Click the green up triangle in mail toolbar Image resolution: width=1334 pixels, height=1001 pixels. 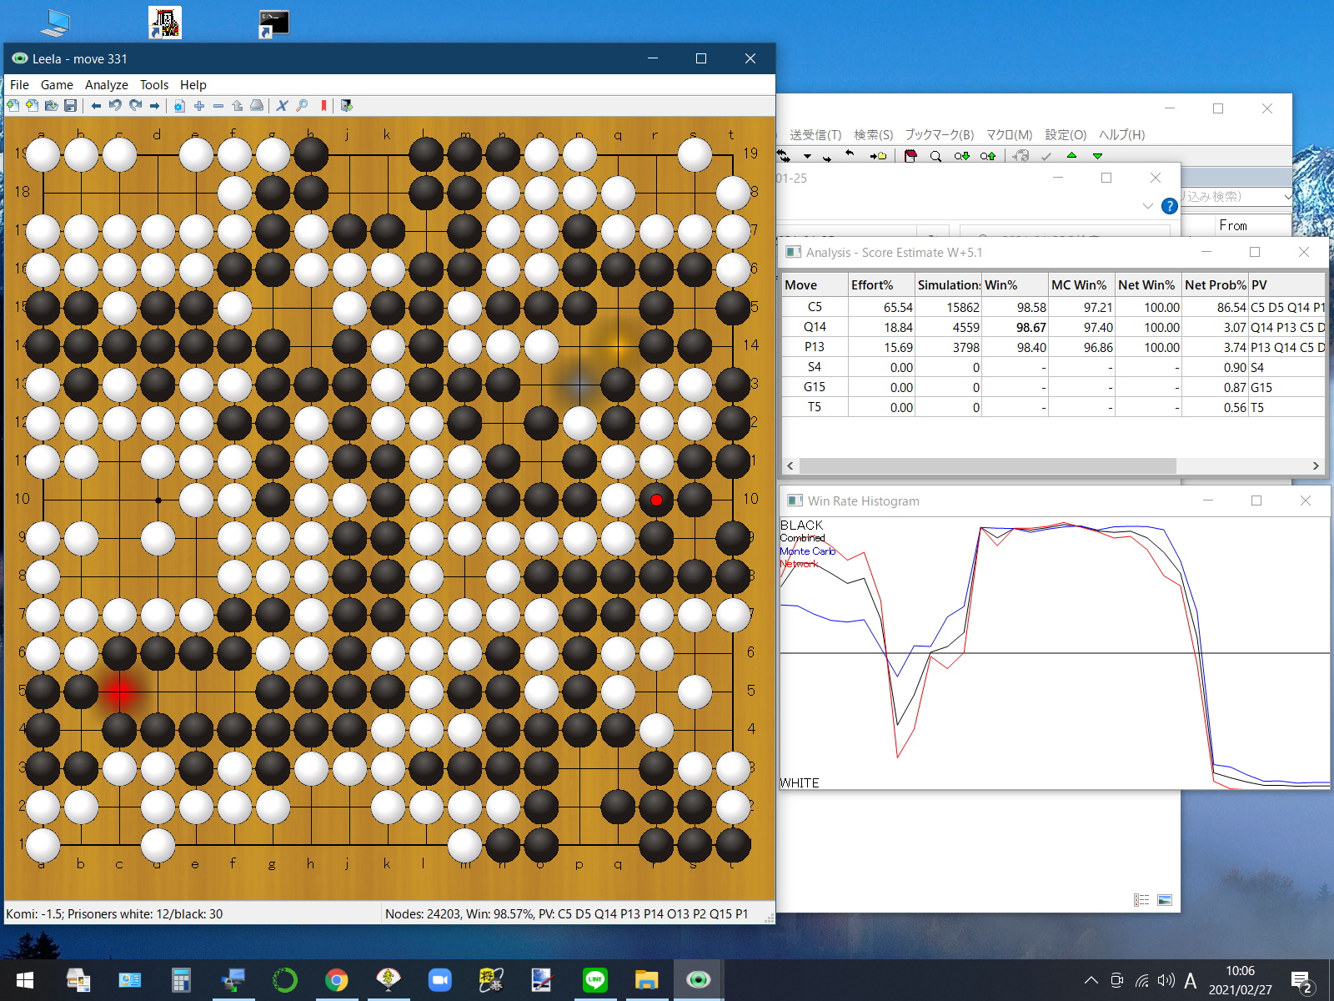point(1071,156)
